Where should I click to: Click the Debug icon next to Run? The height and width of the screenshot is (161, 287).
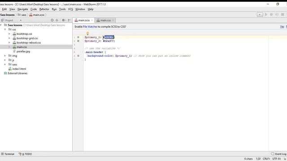click(272, 14)
